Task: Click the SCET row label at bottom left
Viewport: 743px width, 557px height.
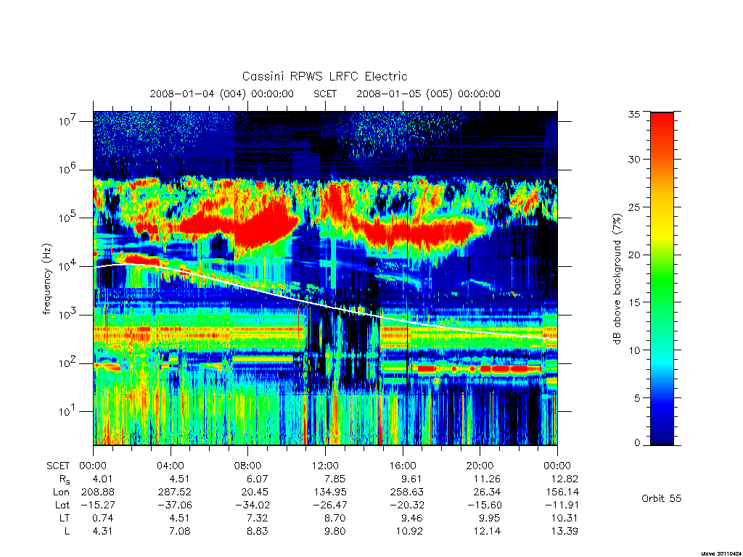Action: tap(58, 466)
